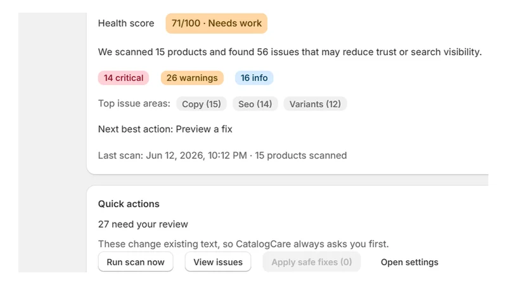507x285 pixels.
Task: Click the CatalogCare always asks you first note
Action: tap(243, 244)
